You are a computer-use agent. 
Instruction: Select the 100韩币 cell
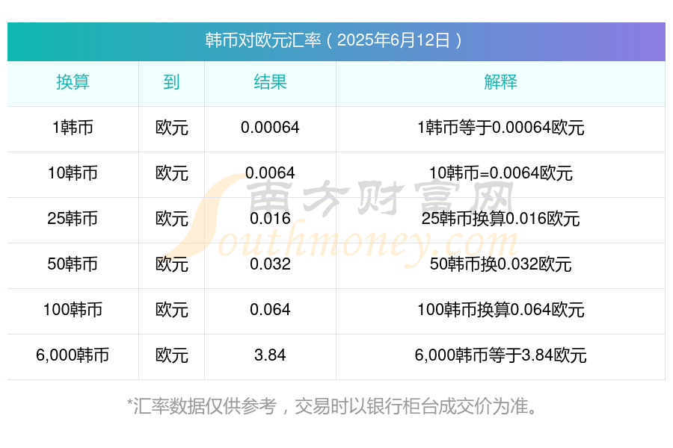pos(73,310)
